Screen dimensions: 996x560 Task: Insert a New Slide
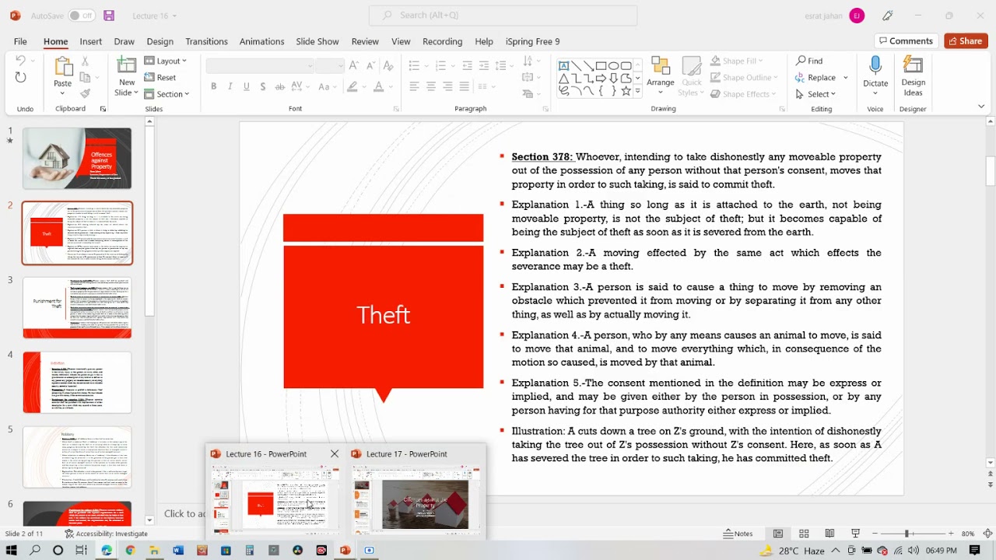tap(126, 76)
